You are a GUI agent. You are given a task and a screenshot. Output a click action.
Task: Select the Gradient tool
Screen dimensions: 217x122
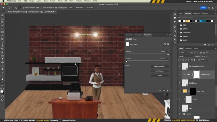(2, 56)
